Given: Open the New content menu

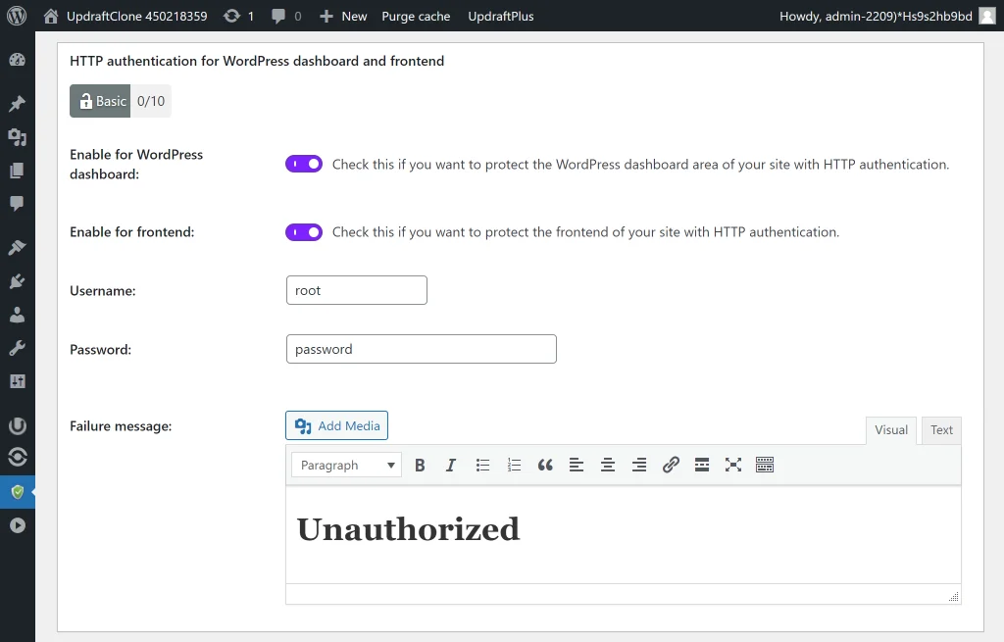Looking at the screenshot, I should click(343, 17).
